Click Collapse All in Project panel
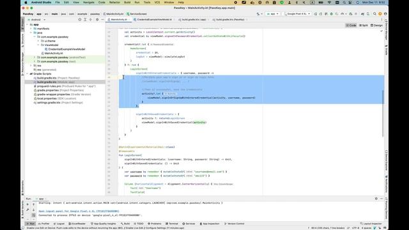Viewport: 409px width, 230px height. tap(91, 20)
